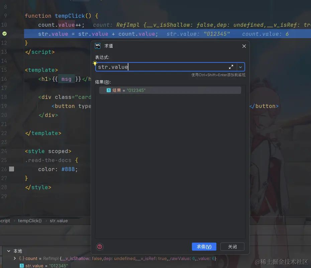
Task: Close the Evaluate dialog with X
Action: [x=244, y=46]
